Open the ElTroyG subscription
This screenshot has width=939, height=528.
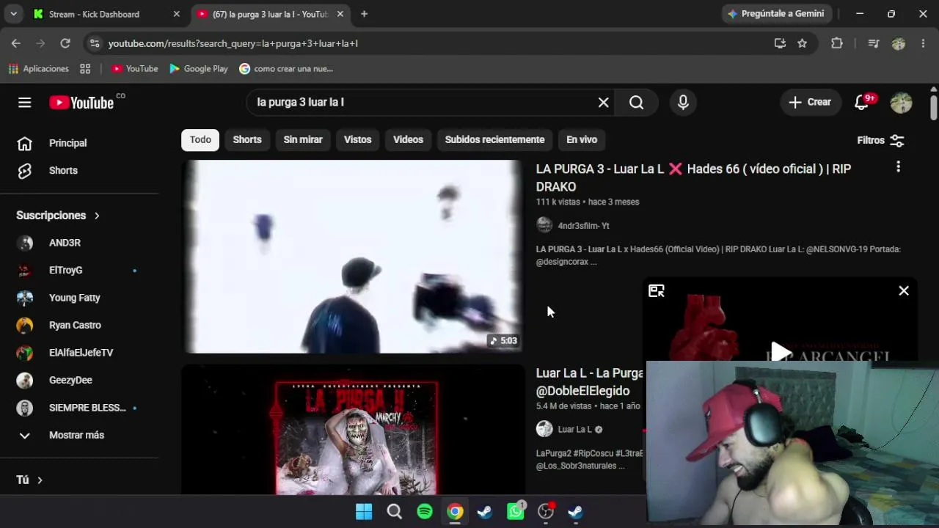(79, 270)
